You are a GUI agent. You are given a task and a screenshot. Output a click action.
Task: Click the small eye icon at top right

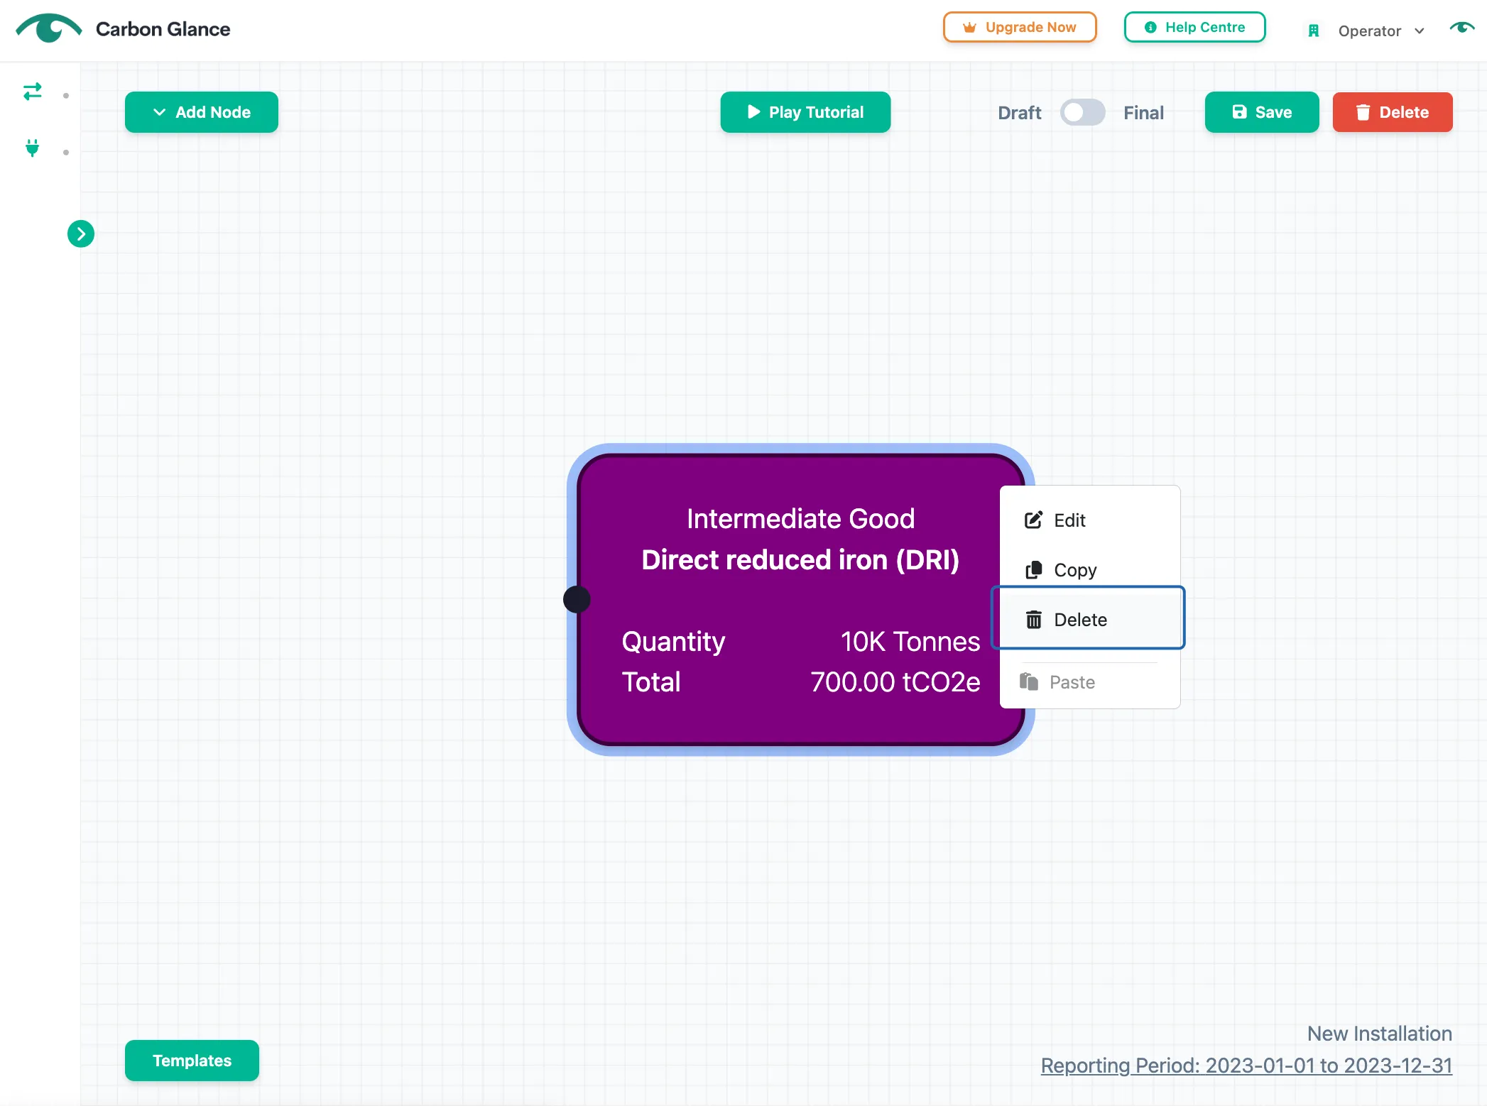[x=1462, y=28]
